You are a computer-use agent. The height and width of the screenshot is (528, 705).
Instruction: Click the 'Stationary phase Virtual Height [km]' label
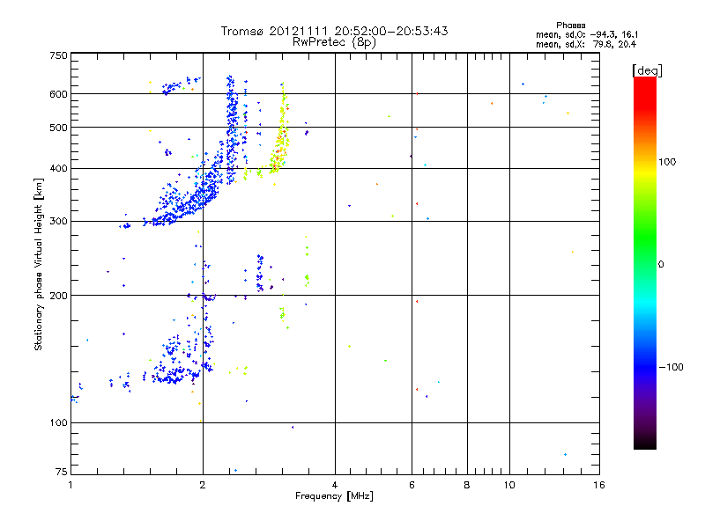coord(39,264)
